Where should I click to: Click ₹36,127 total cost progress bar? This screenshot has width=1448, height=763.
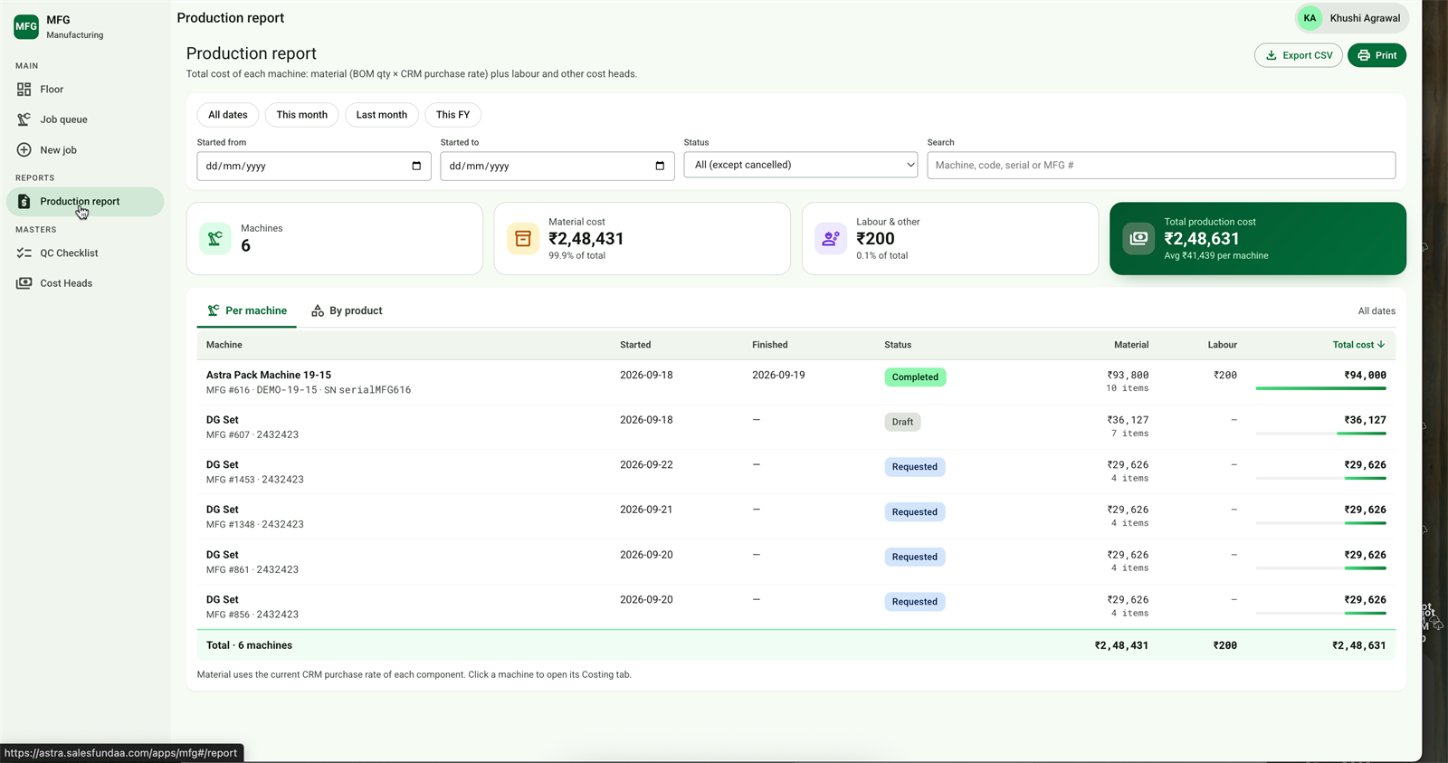click(x=1321, y=434)
